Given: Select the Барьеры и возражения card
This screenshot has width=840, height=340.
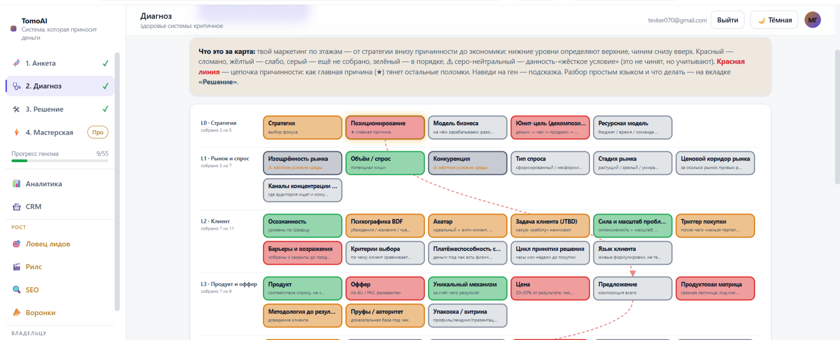Looking at the screenshot, I should 303,253.
